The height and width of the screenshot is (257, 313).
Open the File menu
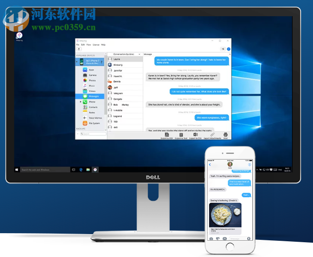pos(78,45)
